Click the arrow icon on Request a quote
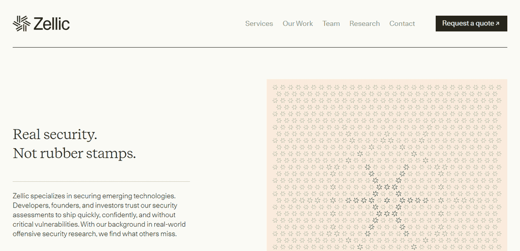The image size is (520, 251). 497,24
